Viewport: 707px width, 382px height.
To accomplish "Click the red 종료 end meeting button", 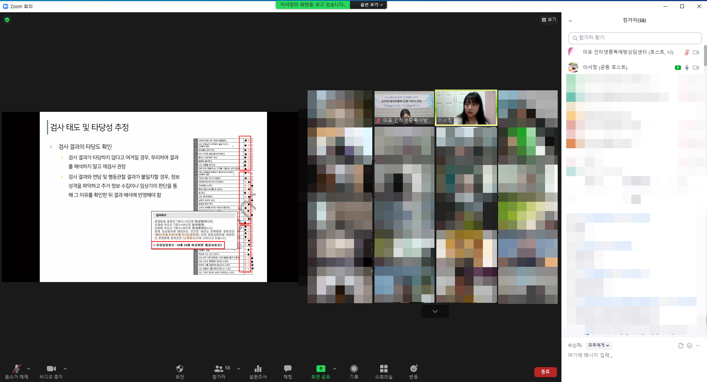I will pyautogui.click(x=545, y=372).
